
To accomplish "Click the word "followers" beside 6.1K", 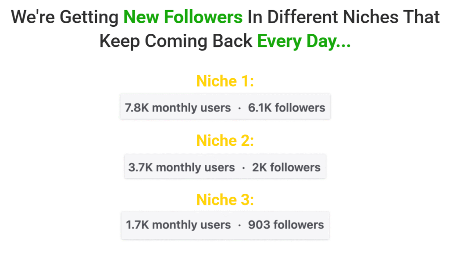I will 299,108.
